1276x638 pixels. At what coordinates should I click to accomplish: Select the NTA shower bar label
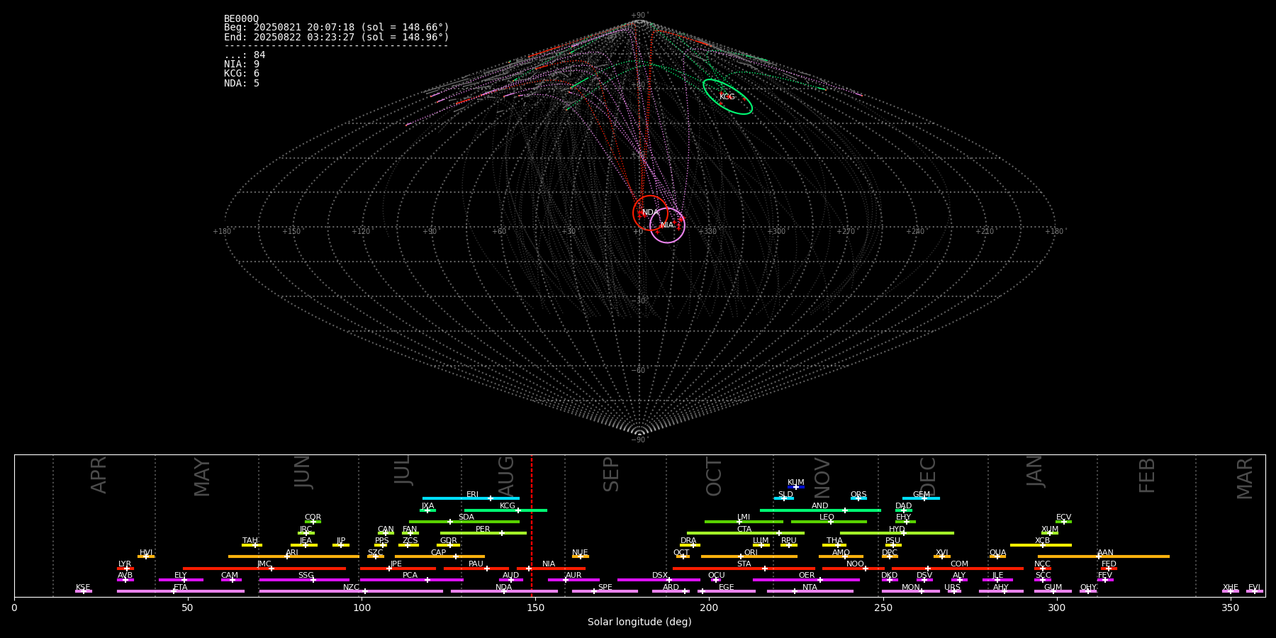pos(810,588)
